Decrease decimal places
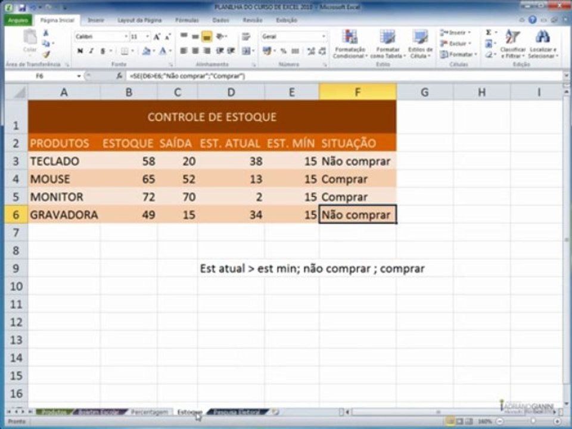 [x=322, y=51]
